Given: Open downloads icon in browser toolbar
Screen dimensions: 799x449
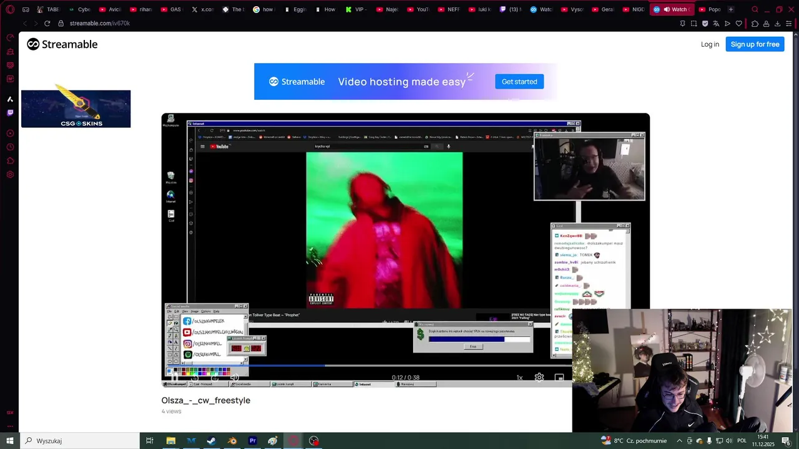Looking at the screenshot, I should 778,23.
